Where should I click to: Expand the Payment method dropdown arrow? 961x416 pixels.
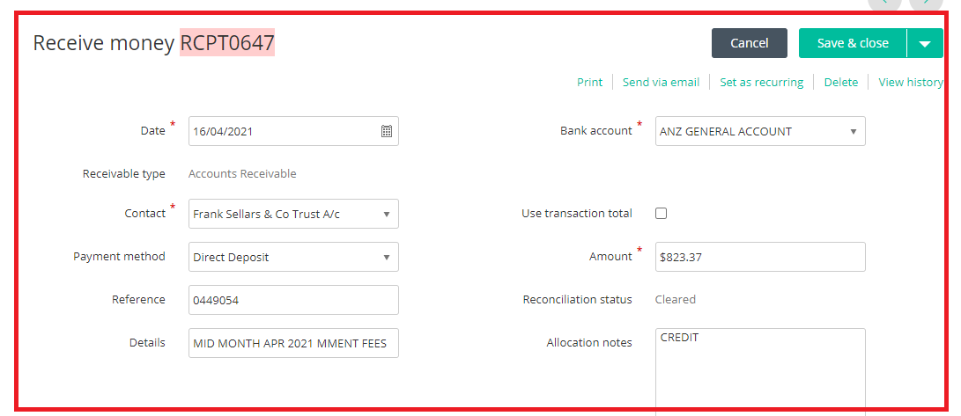coord(387,257)
